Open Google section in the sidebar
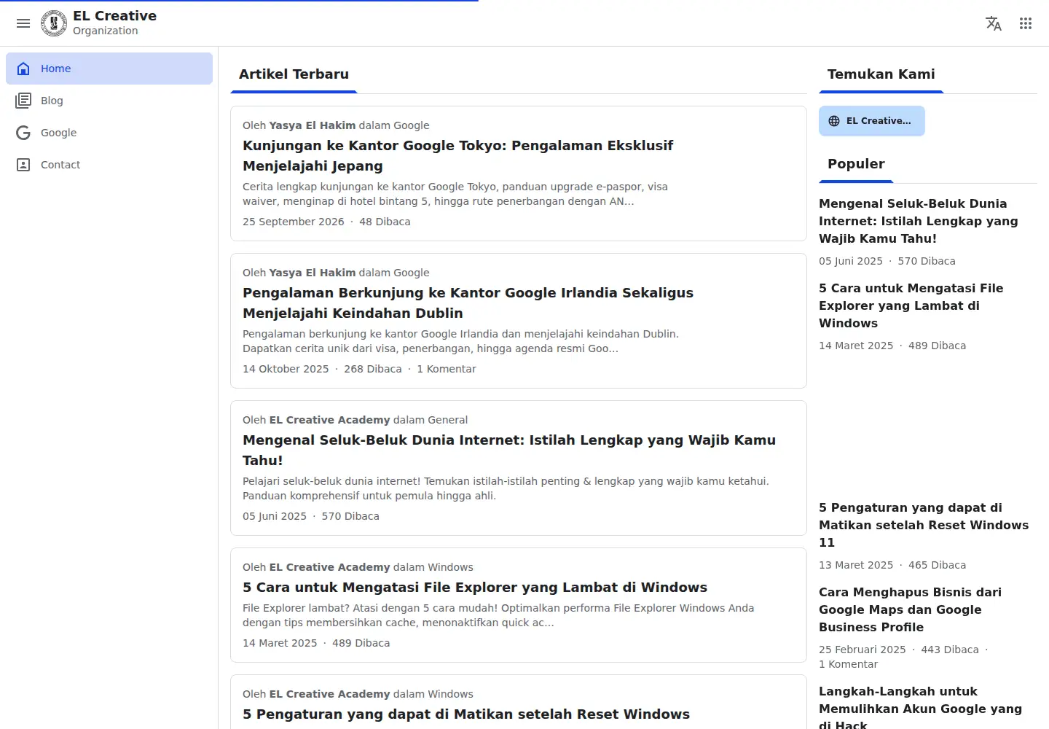This screenshot has height=729, width=1049. (x=109, y=133)
